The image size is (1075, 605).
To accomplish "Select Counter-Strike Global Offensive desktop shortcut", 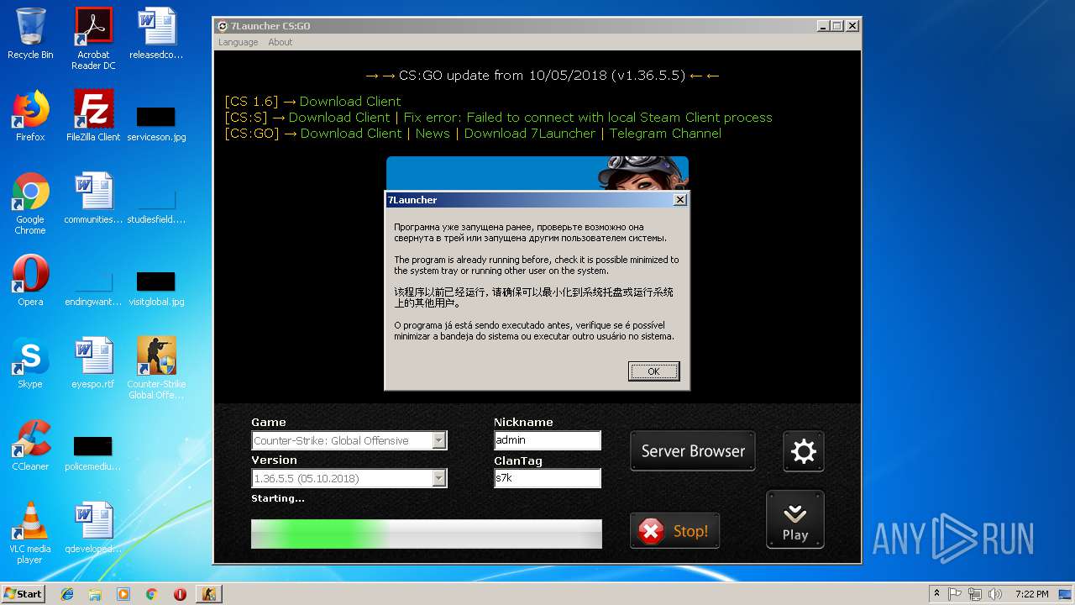I will pyautogui.click(x=156, y=368).
